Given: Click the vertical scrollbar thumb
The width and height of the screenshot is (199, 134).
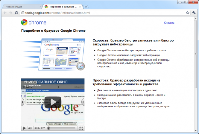Looking at the screenshot, I should [196, 54].
